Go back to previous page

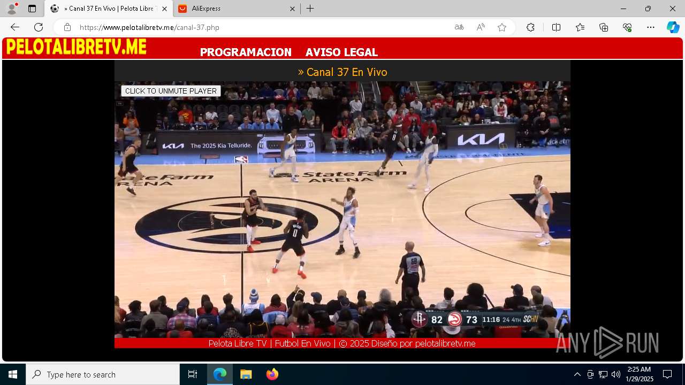15,27
